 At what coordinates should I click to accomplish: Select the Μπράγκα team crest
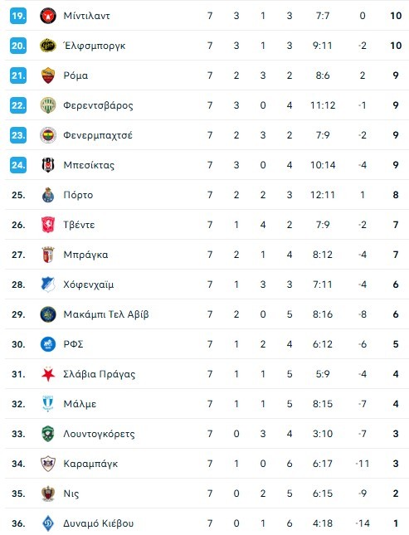coord(48,255)
